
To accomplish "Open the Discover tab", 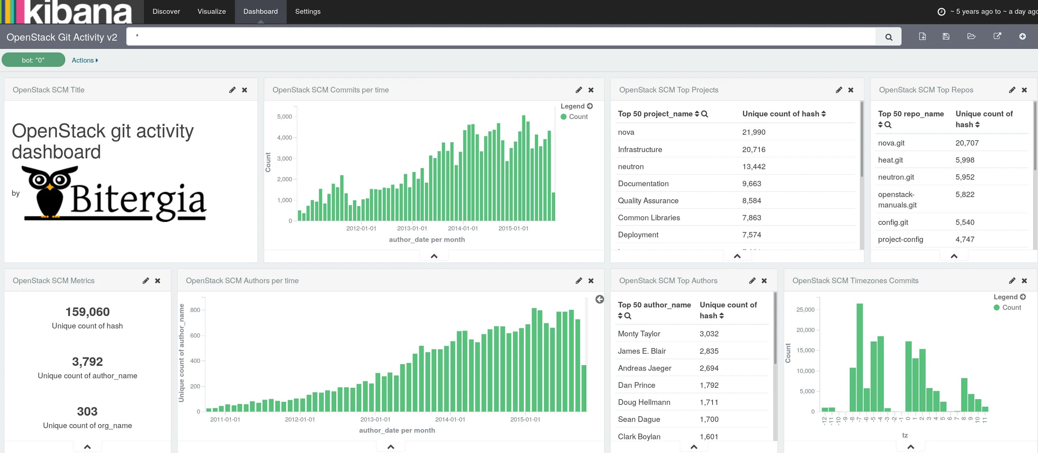I will click(x=166, y=11).
